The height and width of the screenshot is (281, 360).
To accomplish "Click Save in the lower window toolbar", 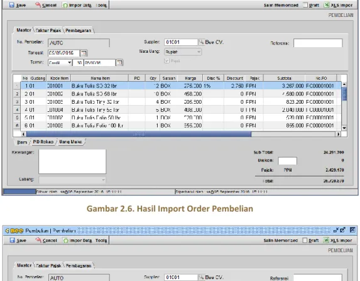I will tap(18, 240).
